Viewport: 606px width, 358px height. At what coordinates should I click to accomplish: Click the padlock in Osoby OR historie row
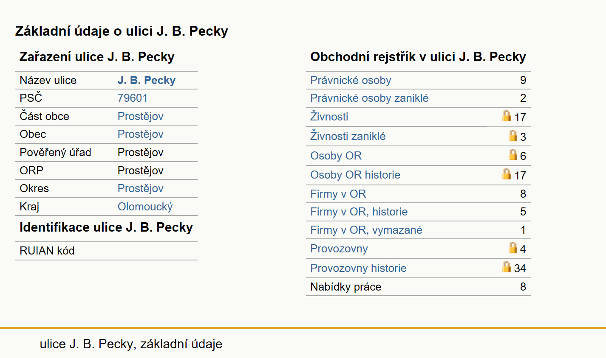click(506, 174)
